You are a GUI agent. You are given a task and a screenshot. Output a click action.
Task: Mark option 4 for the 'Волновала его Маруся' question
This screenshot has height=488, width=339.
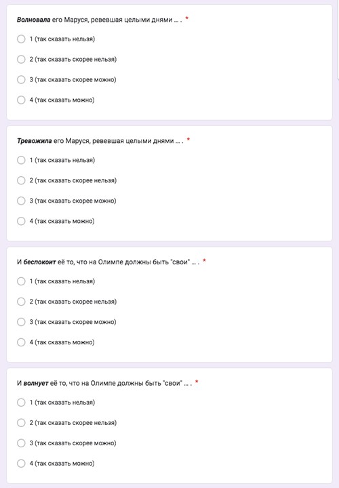[21, 100]
